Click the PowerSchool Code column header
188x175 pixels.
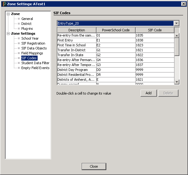coord(116,30)
